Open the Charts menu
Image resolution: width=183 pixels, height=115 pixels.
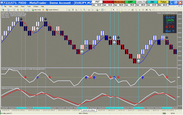[x=23, y=6]
